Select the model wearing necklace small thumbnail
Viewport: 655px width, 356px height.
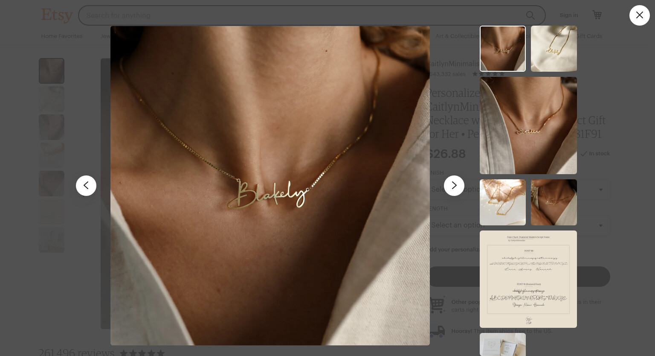tap(554, 202)
